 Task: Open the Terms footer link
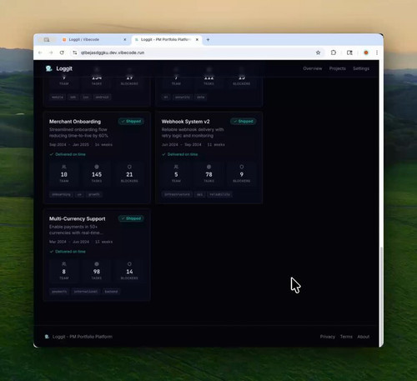click(346, 337)
